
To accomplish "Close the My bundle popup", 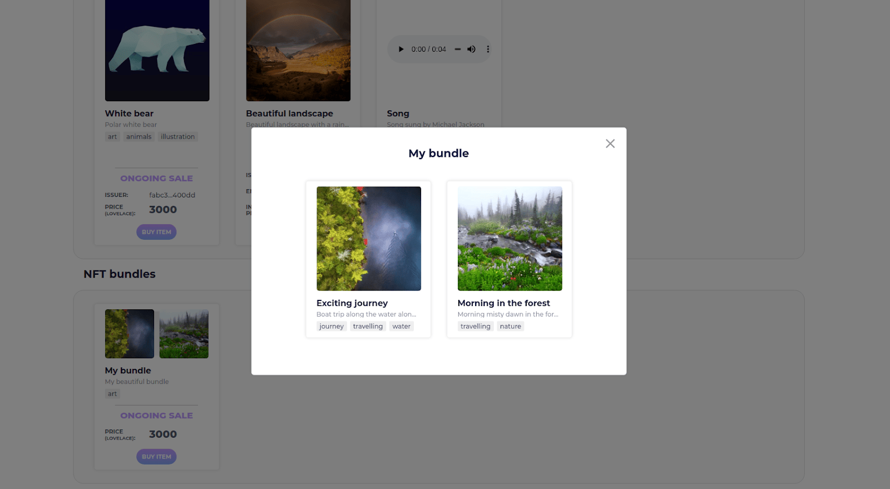I will coord(610,144).
